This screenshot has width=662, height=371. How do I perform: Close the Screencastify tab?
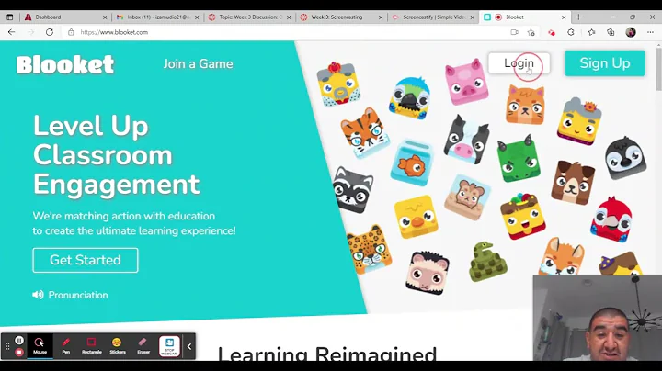point(472,17)
